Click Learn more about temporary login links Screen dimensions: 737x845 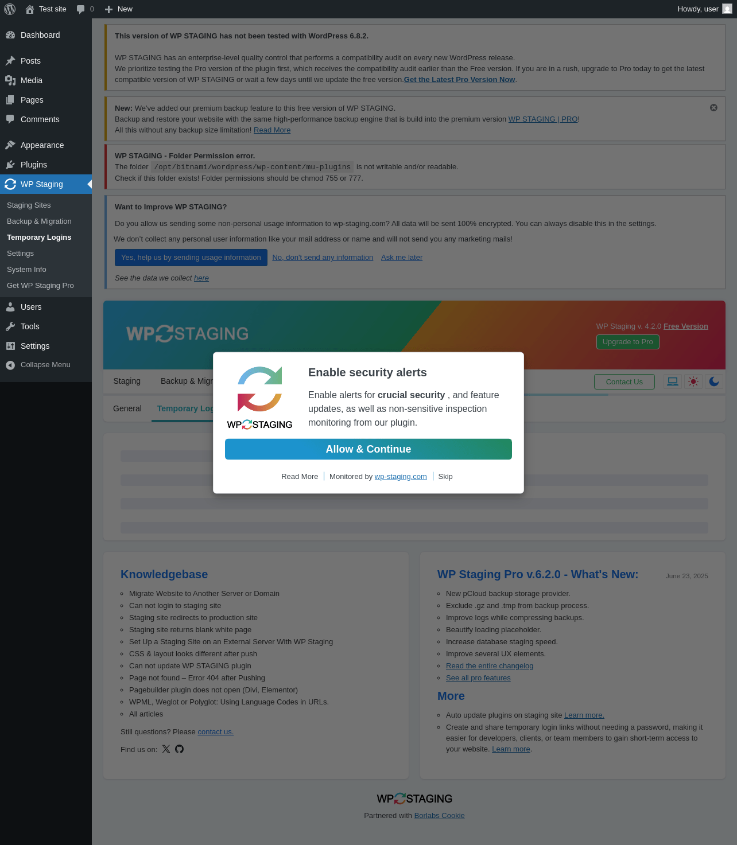(511, 749)
